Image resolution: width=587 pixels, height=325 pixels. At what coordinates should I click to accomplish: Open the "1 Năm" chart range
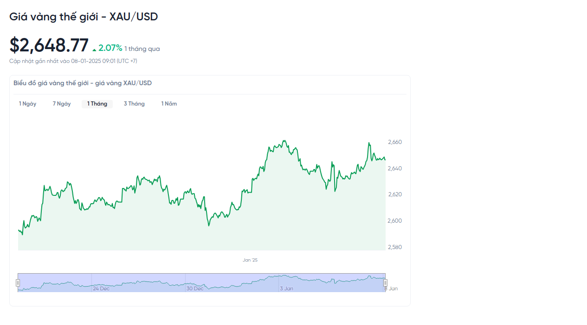tap(169, 104)
